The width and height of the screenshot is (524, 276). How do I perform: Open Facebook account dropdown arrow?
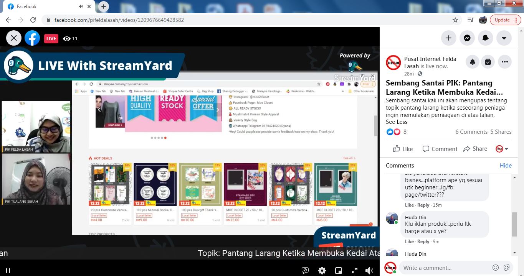(504, 38)
